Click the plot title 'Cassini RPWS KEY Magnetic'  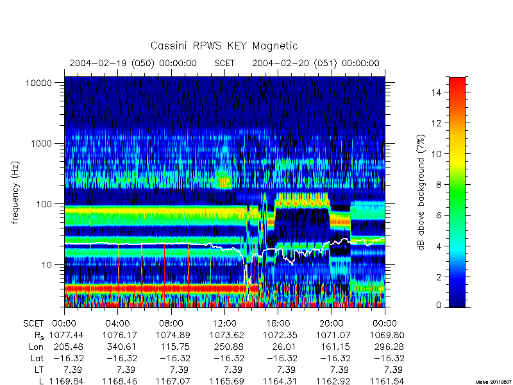click(224, 46)
